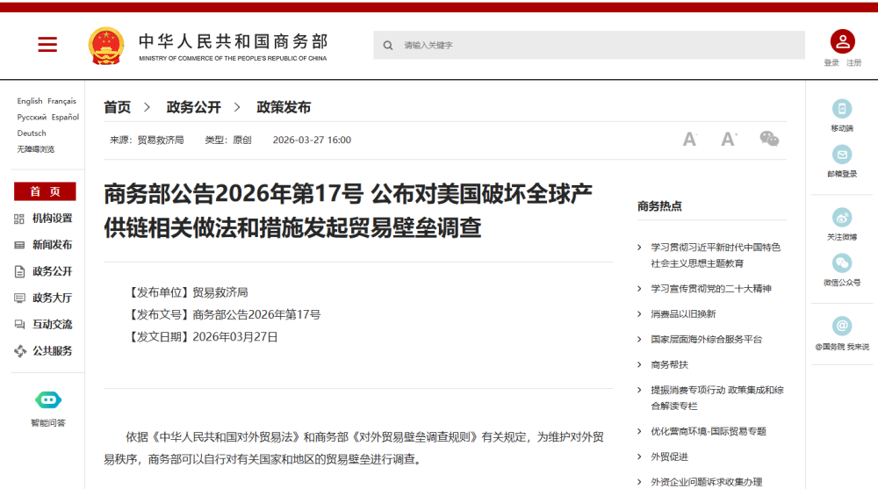The image size is (878, 489).
Task: Click the keyword search input field
Action: click(597, 46)
